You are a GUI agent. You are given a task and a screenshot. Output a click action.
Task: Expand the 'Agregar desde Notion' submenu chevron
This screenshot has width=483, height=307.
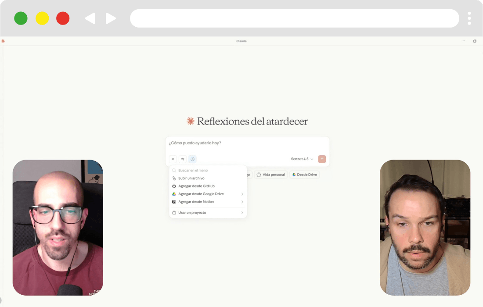point(242,202)
